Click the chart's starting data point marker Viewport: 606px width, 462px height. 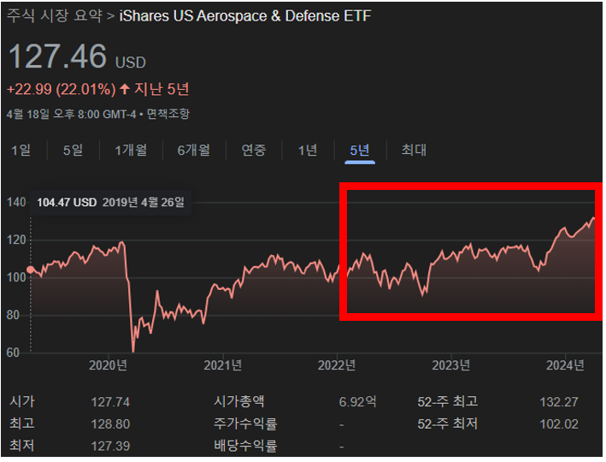[31, 270]
